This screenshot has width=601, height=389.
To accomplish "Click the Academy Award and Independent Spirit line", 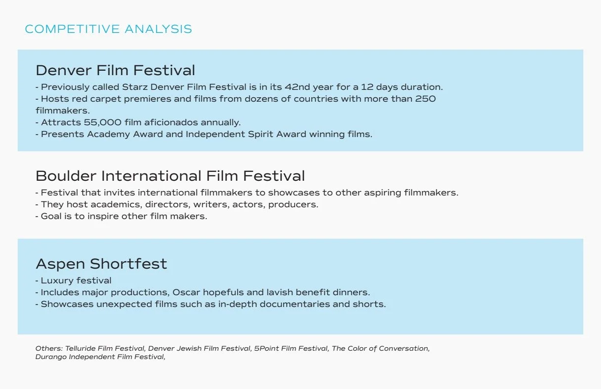I will point(204,134).
